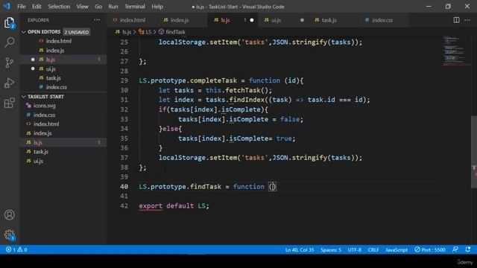Open the Source Control view
This screenshot has width=477, height=268.
pos(10,63)
